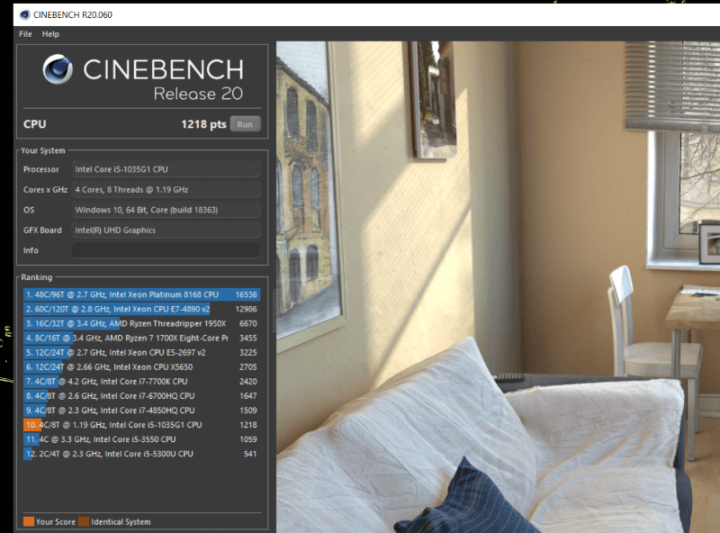720x533 pixels.
Task: Click the GFX Board field
Action: pyautogui.click(x=166, y=230)
